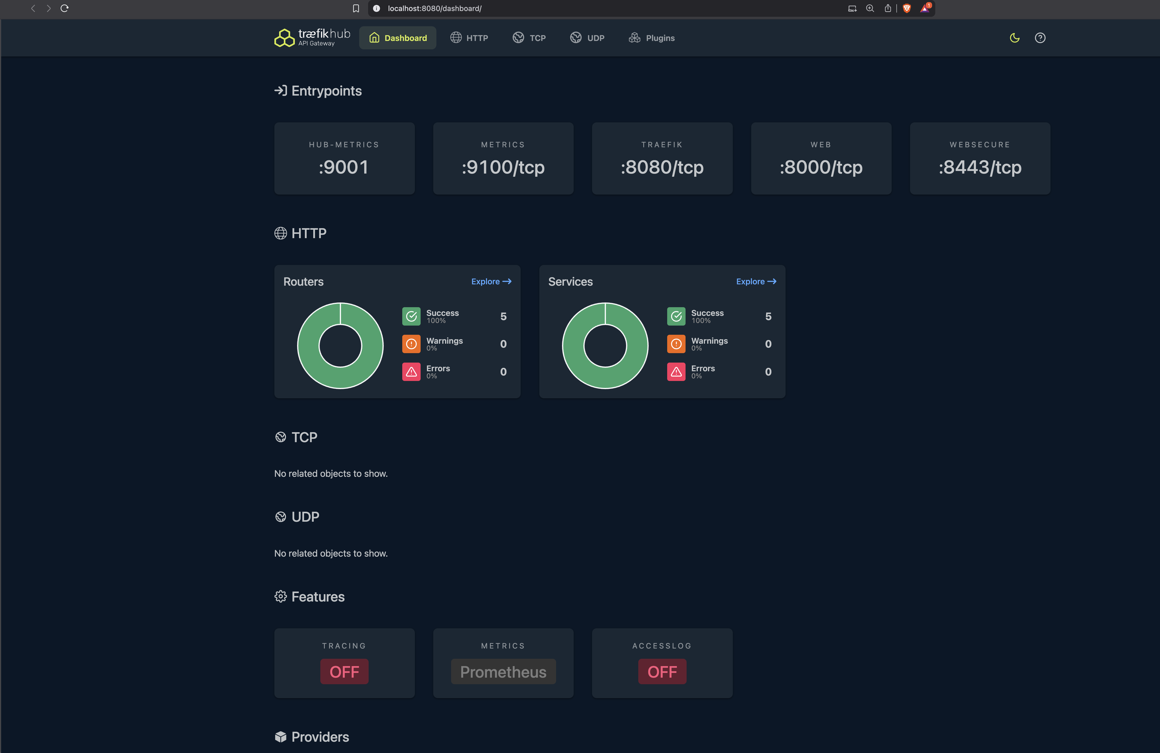Click the browser zoom magnifier icon
Screen dimensions: 1160x753
870,8
